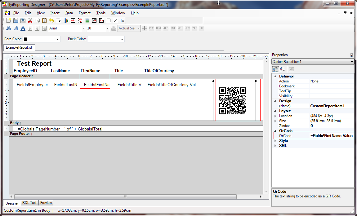357x216 pixels.
Task: Click the QrCode property value field
Action: (x=332, y=136)
